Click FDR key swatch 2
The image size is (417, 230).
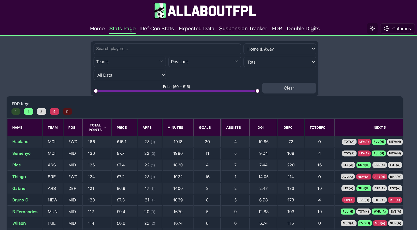coord(28,111)
